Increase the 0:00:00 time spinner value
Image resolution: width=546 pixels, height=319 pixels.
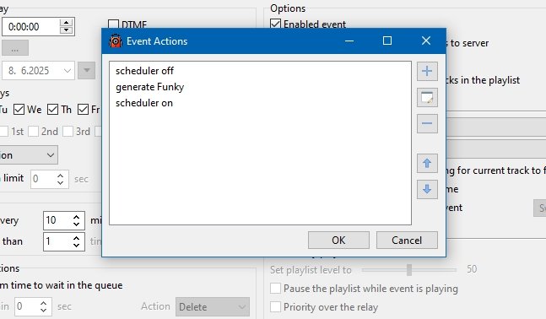tap(66, 23)
